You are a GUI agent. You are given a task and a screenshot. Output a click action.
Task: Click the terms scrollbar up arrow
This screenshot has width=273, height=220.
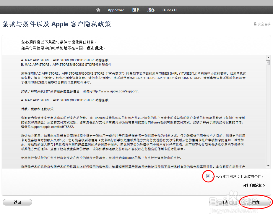(268, 57)
